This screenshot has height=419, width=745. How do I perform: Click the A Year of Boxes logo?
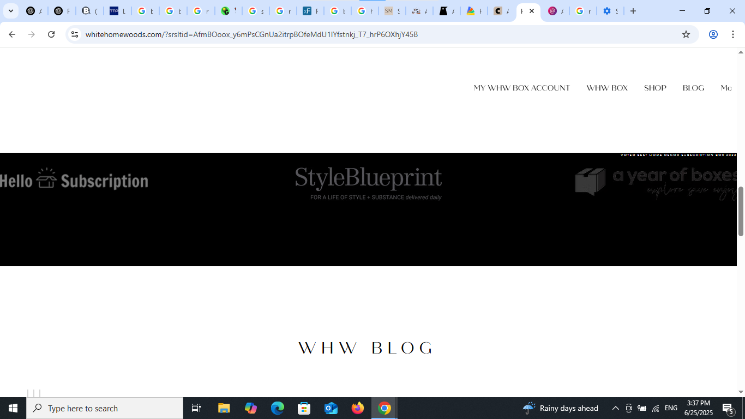click(x=656, y=183)
